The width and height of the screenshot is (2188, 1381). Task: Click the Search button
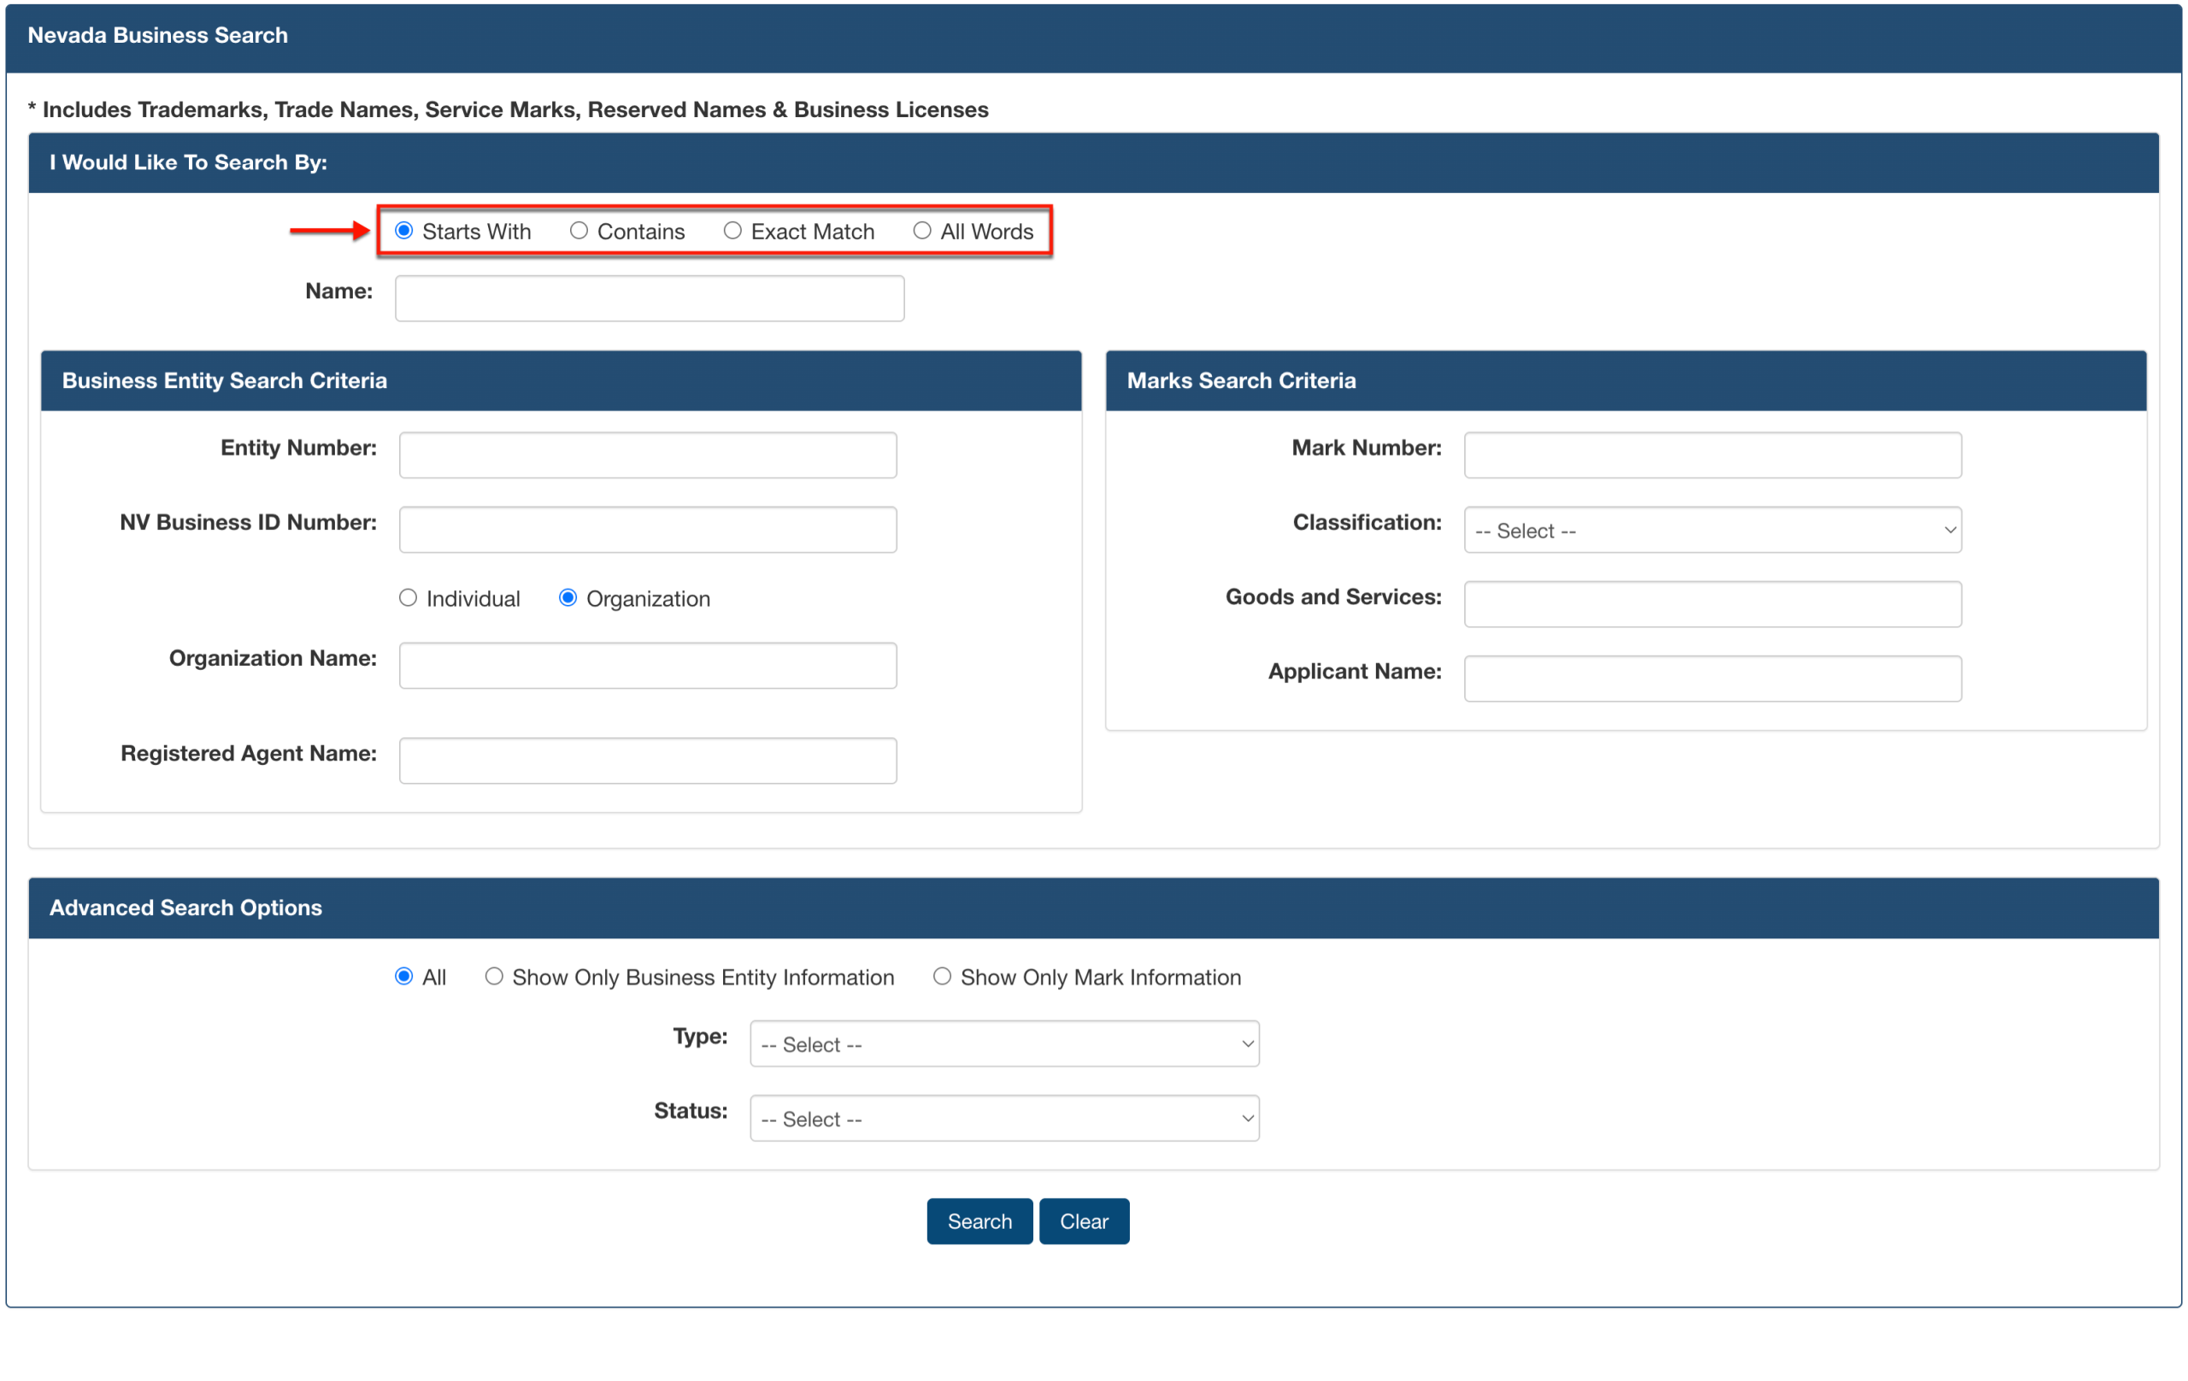coord(979,1221)
